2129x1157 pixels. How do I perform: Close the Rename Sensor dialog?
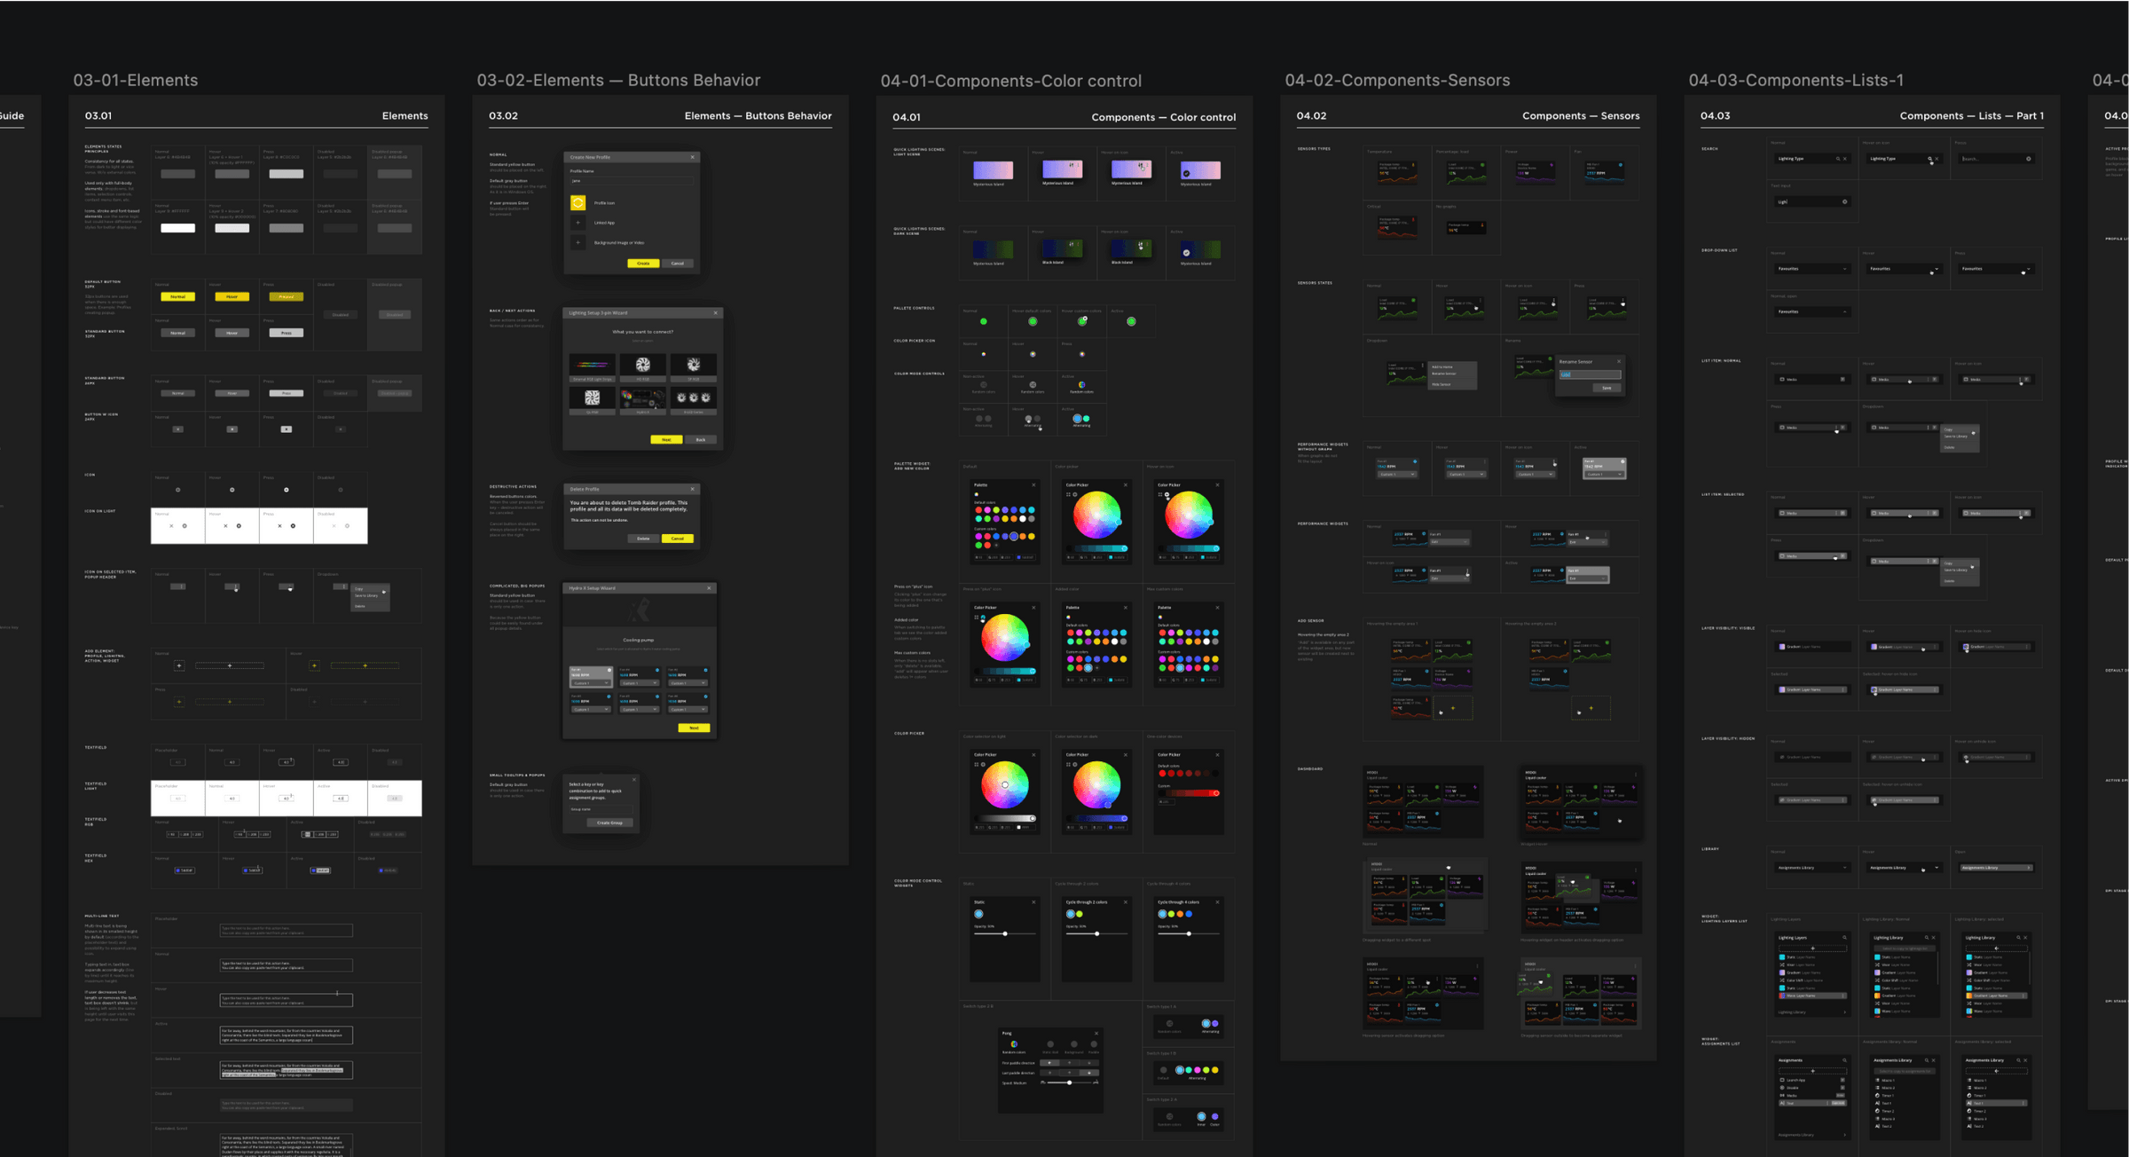coord(1618,361)
